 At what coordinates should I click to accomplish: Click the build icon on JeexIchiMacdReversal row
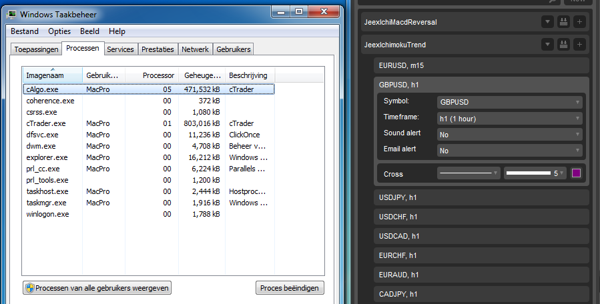[563, 22]
